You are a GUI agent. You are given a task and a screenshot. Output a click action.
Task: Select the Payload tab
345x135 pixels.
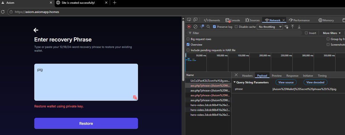(262, 76)
